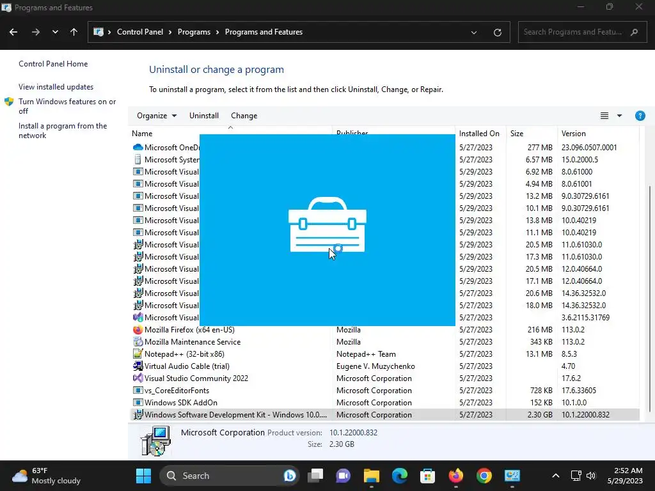Open the Organize dropdown menu
This screenshot has height=491, width=655.
pos(157,116)
